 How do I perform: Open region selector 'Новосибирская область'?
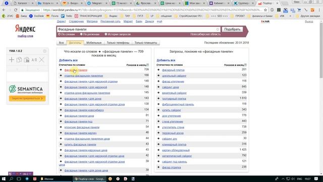(205, 34)
